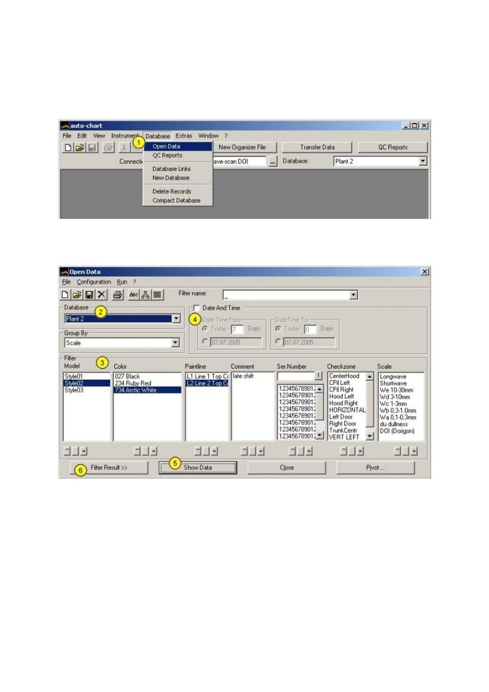The height and width of the screenshot is (692, 489).
Task: Open the Database dropdown in auto-chart window
Action: point(423,161)
